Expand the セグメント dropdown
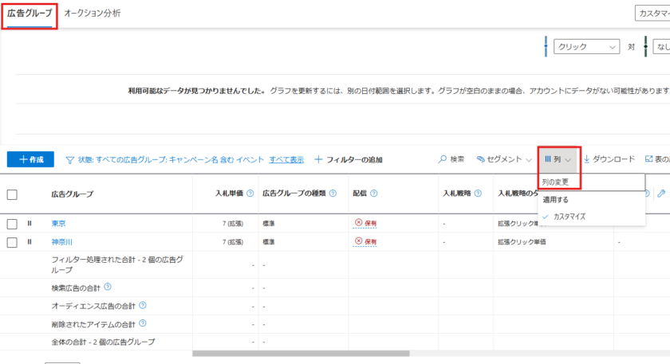Viewport: 670px width, 364px height. [504, 159]
